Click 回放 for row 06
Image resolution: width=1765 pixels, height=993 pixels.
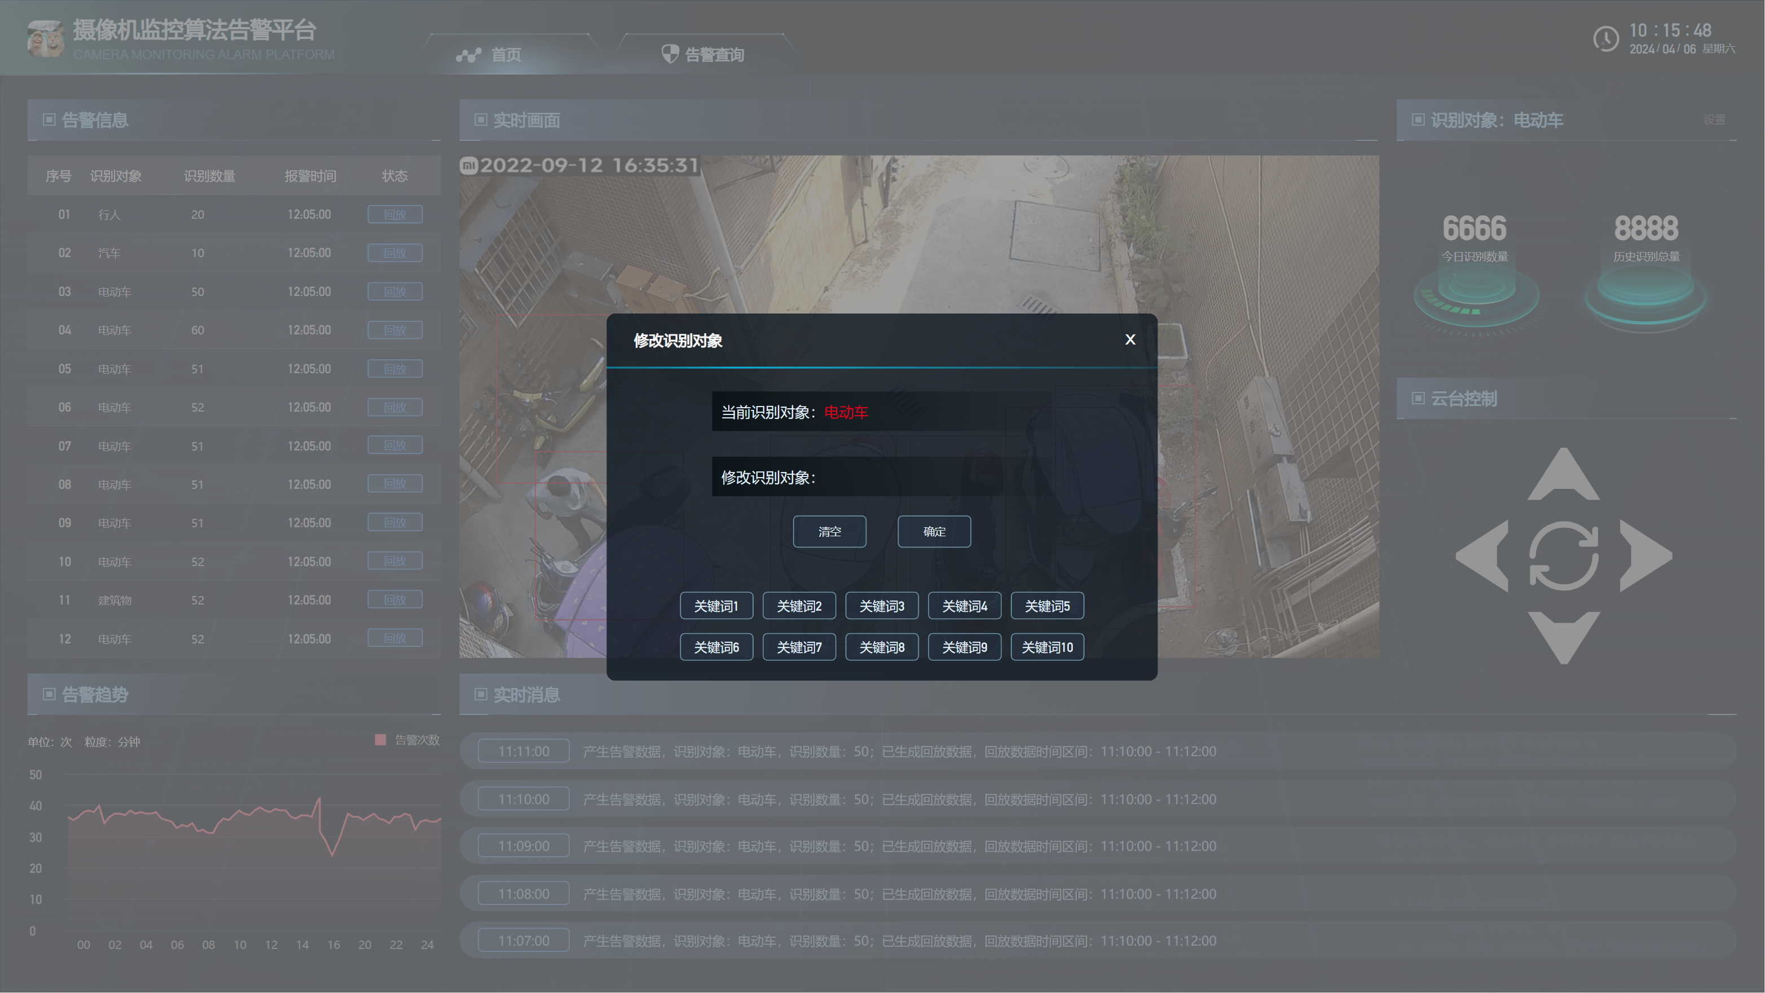[395, 408]
